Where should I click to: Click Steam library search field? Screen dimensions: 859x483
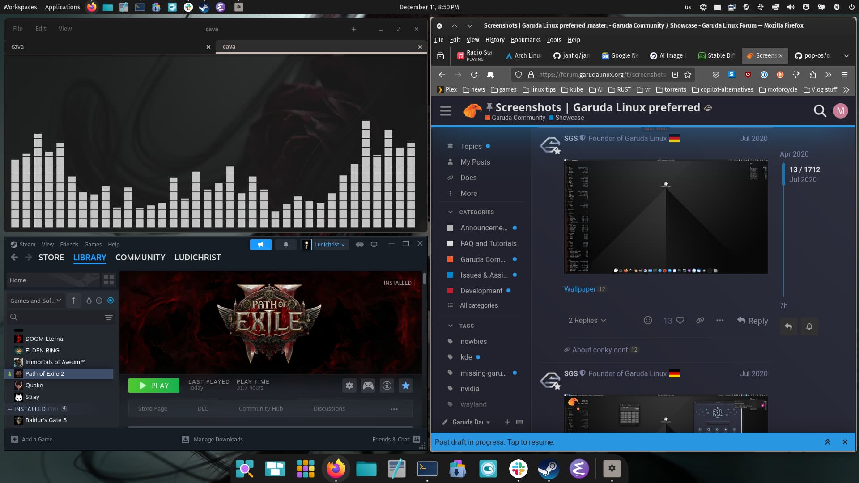[56, 317]
